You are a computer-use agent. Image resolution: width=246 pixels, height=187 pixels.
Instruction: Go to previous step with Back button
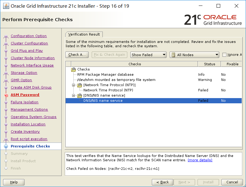coord(163,182)
